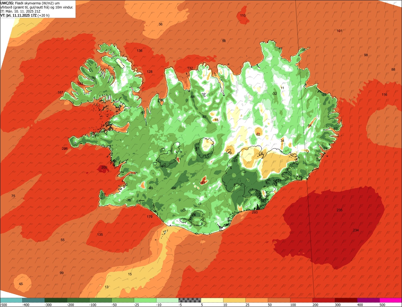The width and height of the screenshot is (402, 307).
Task: Click the map value '-69' in southwest Iceland
Action: 150,188
